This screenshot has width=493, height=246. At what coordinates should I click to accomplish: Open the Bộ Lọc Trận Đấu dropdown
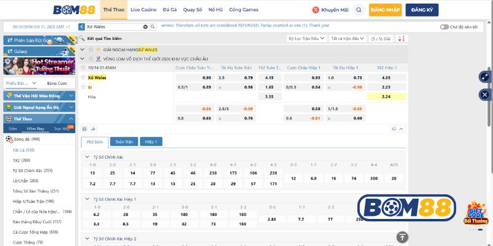[x=307, y=38]
